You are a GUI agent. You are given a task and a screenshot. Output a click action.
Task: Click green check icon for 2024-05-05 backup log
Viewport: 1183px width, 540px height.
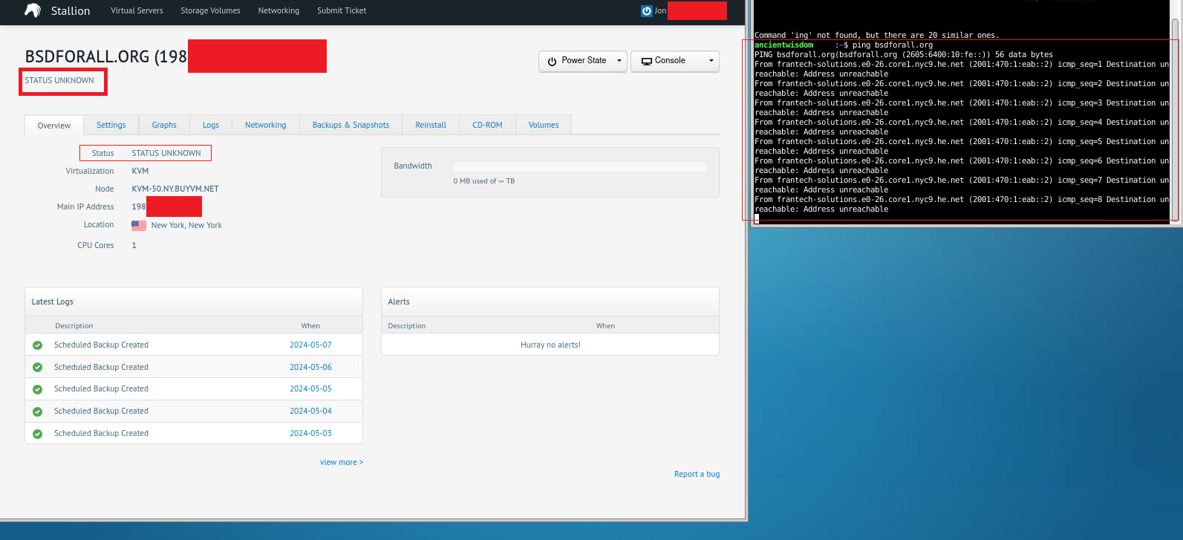[37, 389]
